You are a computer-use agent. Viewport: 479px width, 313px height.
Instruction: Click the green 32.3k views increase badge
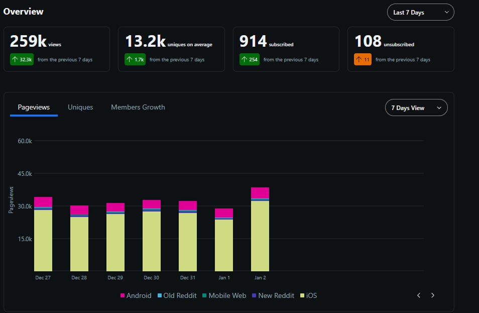pyautogui.click(x=22, y=60)
